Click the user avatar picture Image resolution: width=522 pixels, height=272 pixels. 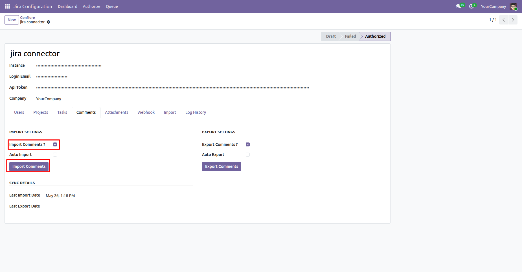tap(513, 6)
